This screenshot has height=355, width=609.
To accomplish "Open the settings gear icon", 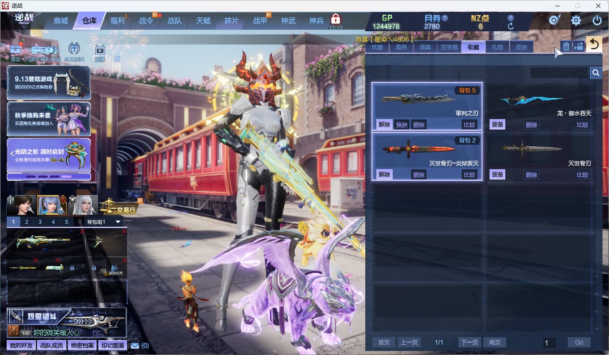I will point(576,21).
